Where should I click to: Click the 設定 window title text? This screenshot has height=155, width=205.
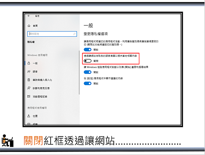pos(37,16)
